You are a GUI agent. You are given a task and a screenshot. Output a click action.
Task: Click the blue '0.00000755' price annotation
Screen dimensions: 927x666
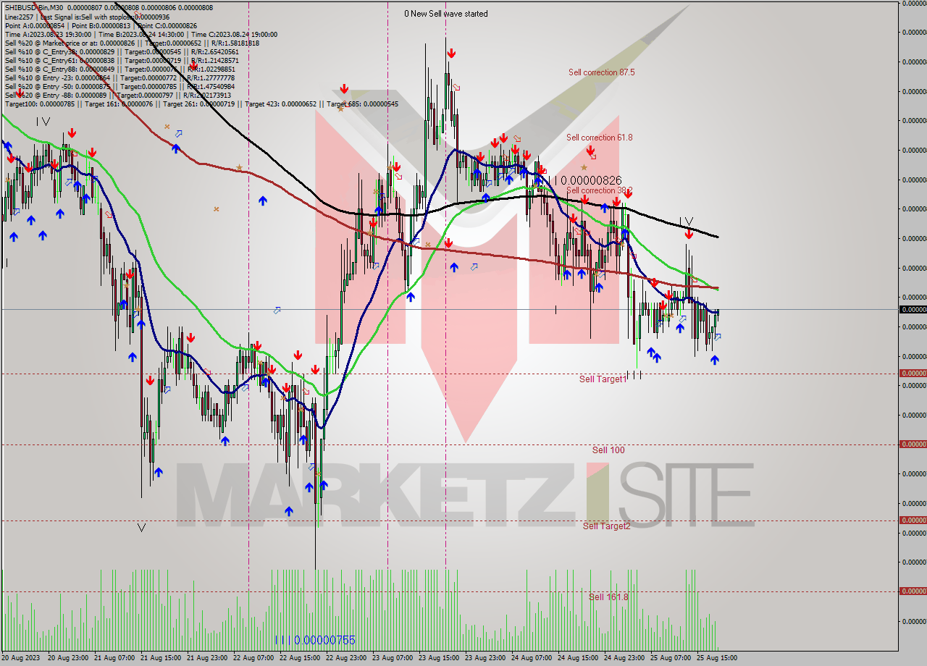(325, 640)
